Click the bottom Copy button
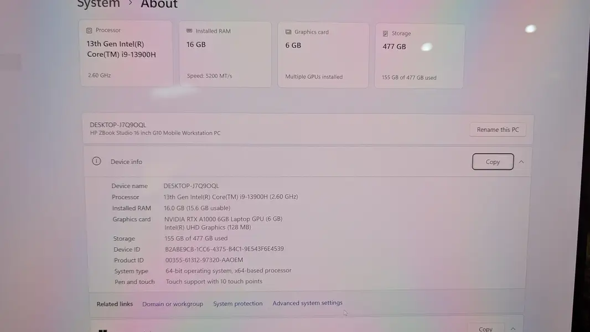590x332 pixels. coord(485,328)
